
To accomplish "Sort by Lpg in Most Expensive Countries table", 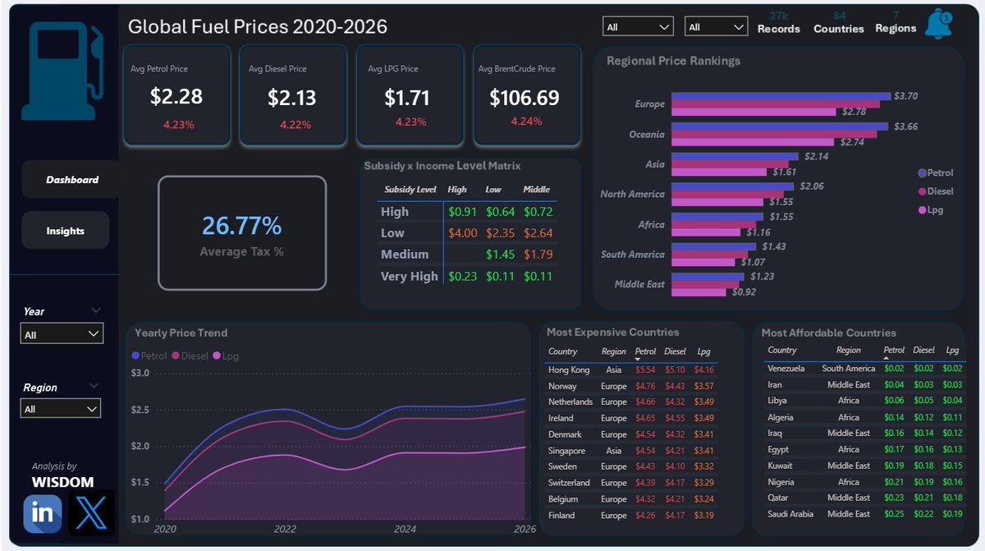I will (x=703, y=351).
